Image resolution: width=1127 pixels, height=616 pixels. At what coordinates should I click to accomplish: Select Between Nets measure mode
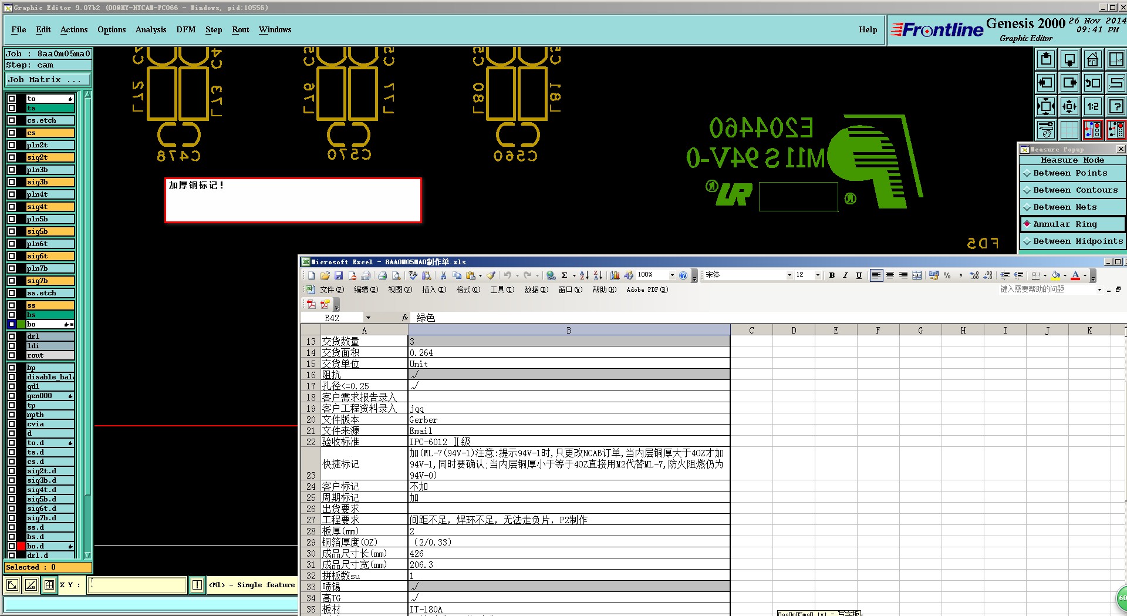click(1072, 207)
